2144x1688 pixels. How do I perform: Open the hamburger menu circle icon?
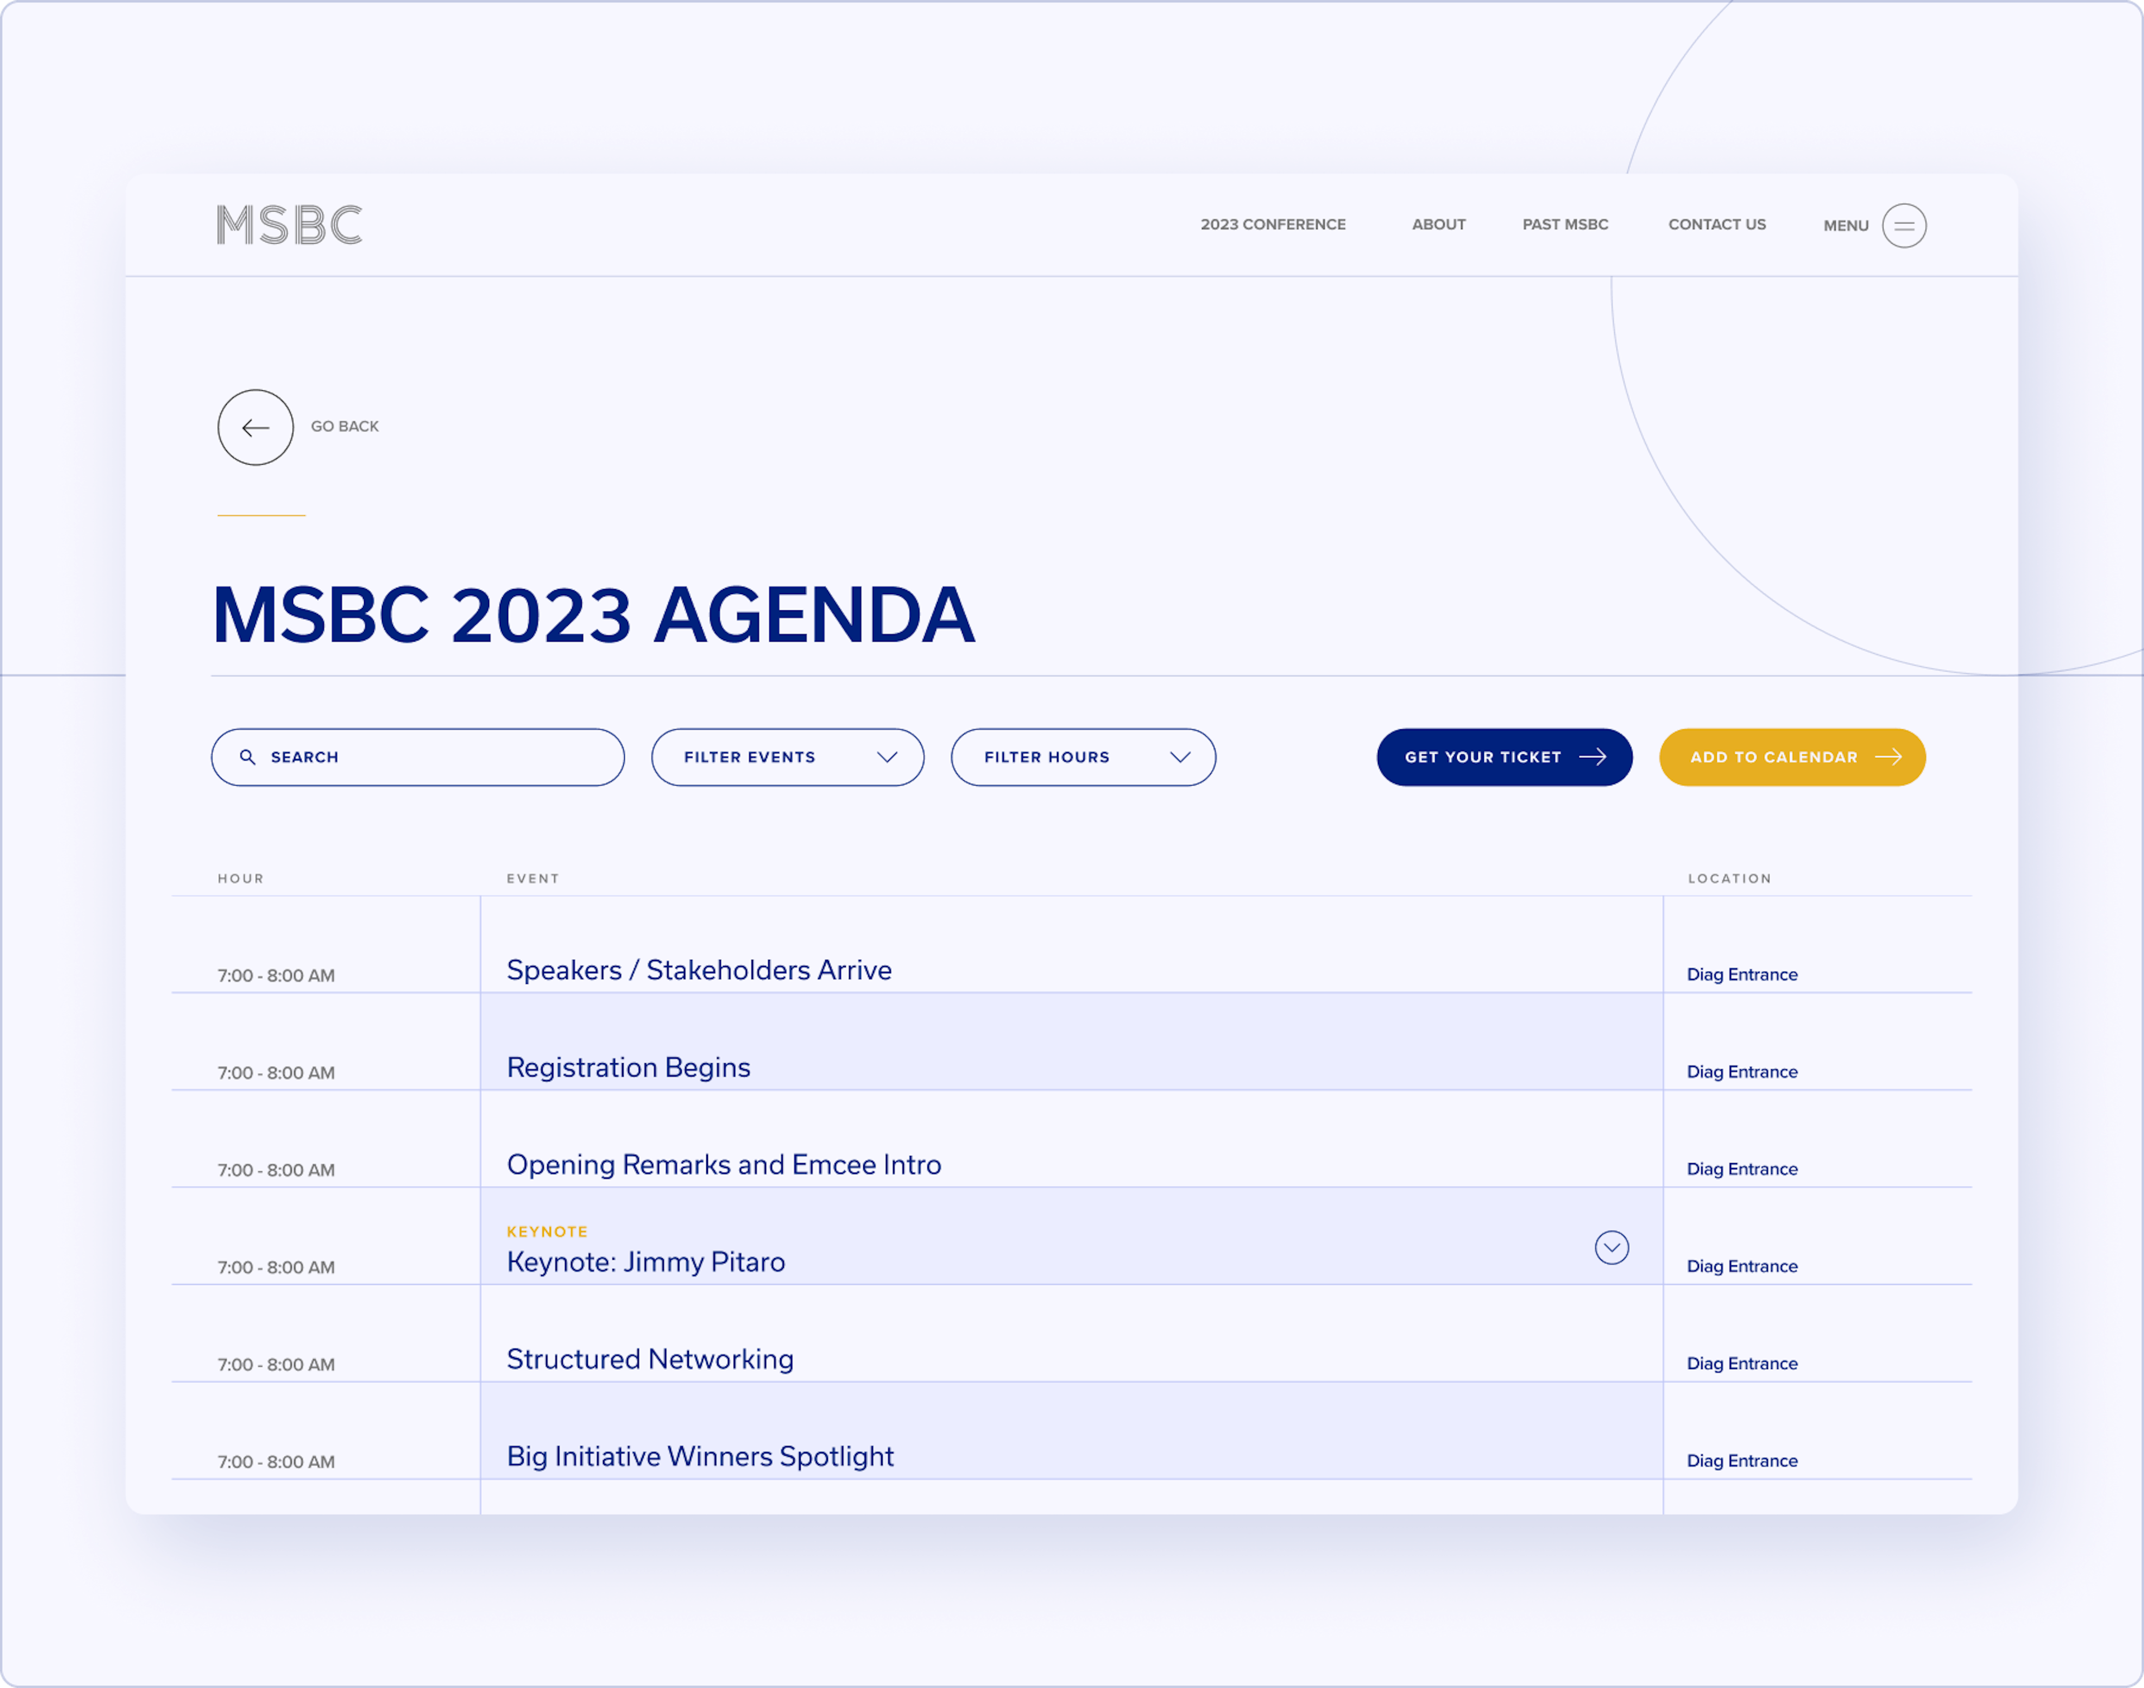(x=1904, y=226)
